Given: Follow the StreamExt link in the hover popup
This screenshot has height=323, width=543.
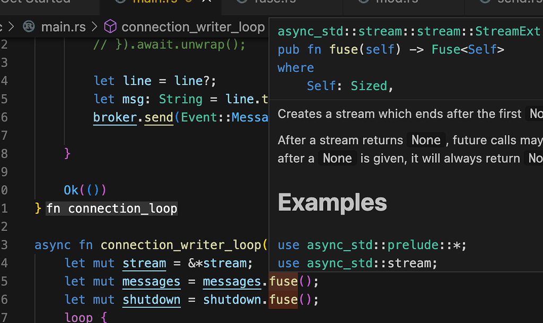Looking at the screenshot, I should [507, 31].
